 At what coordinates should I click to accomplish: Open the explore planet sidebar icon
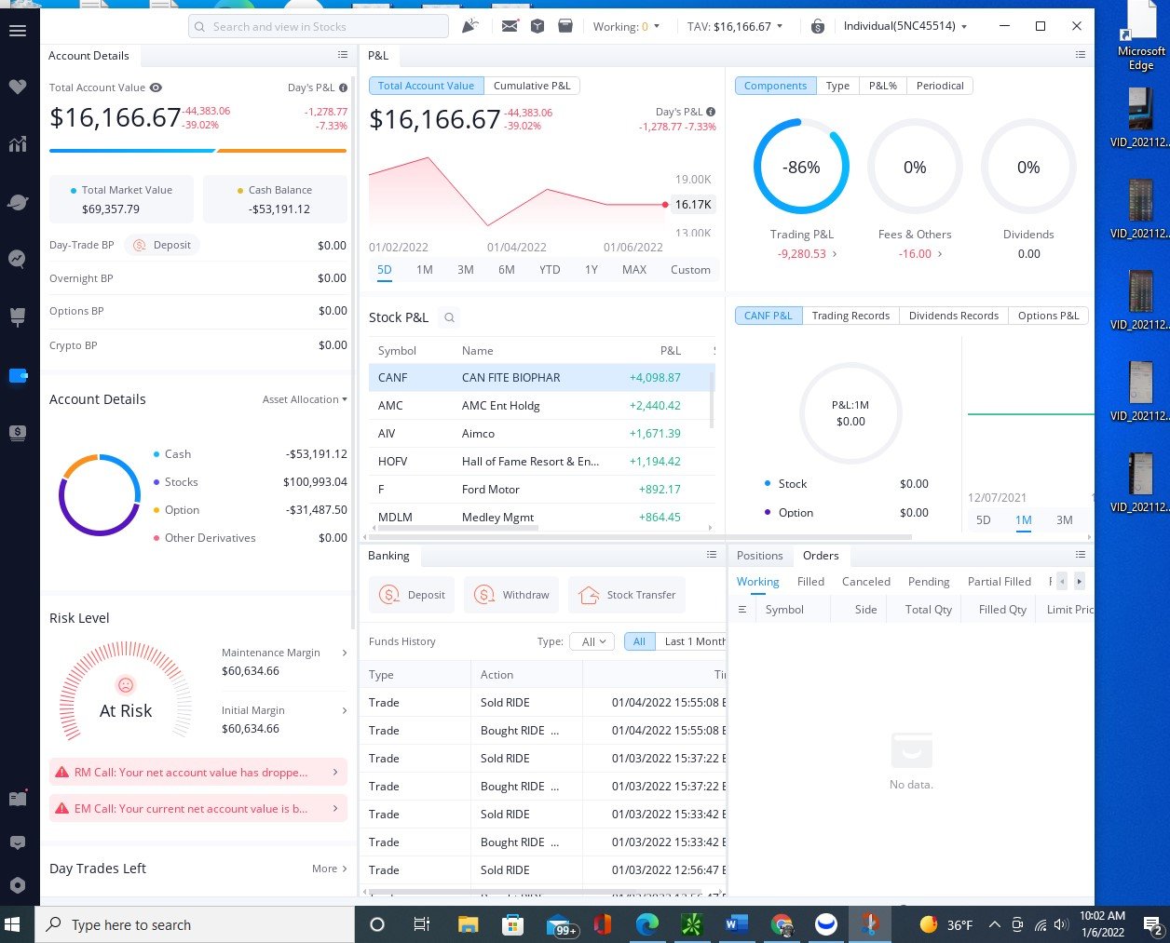17,202
